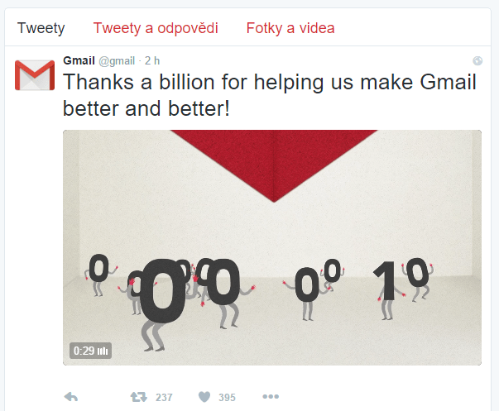Like the tweet with the heart icon

click(204, 397)
